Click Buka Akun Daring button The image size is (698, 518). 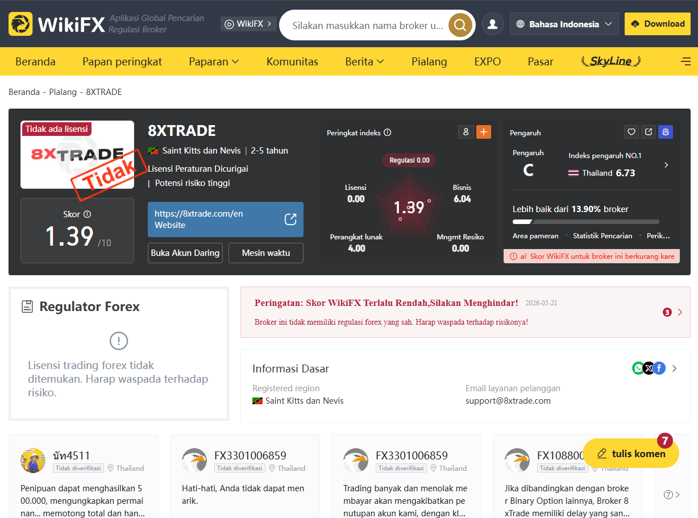click(x=185, y=253)
